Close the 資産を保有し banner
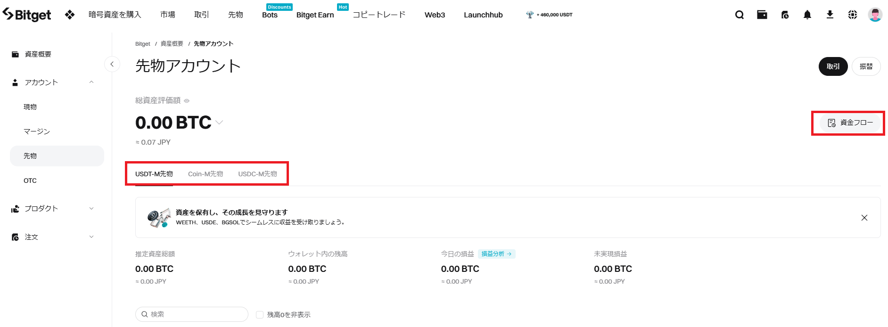 (x=864, y=218)
